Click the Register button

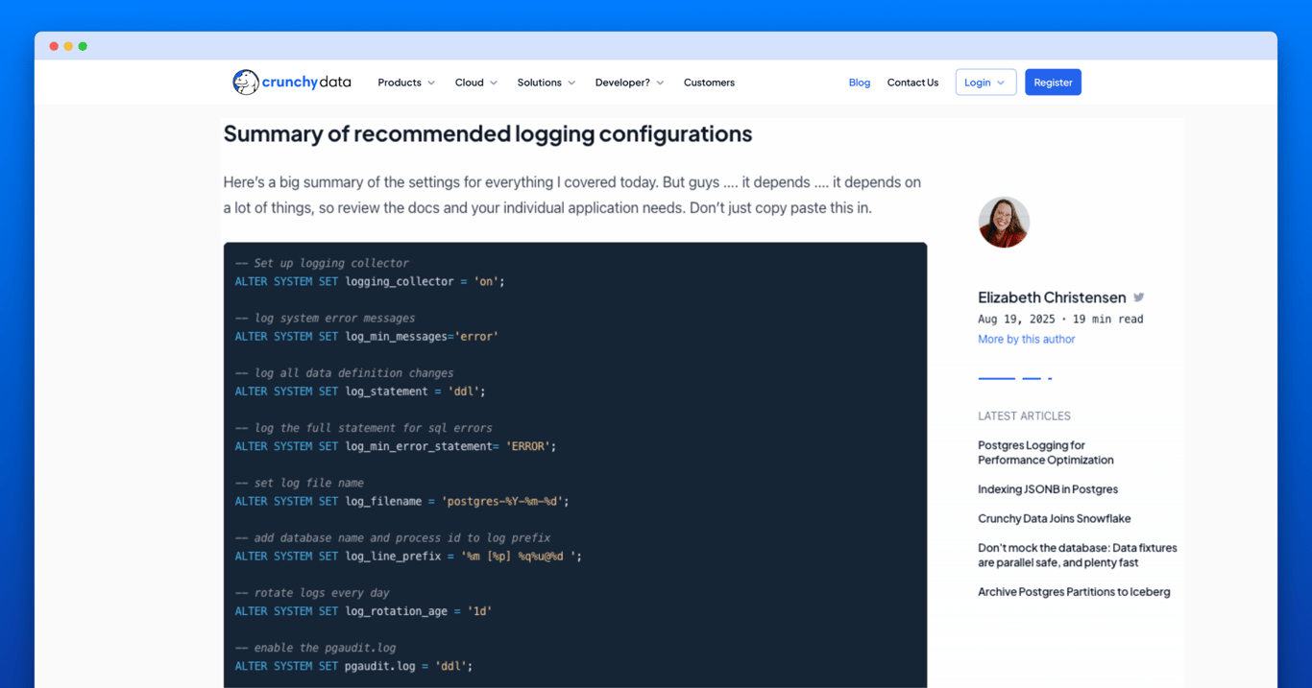click(1053, 82)
